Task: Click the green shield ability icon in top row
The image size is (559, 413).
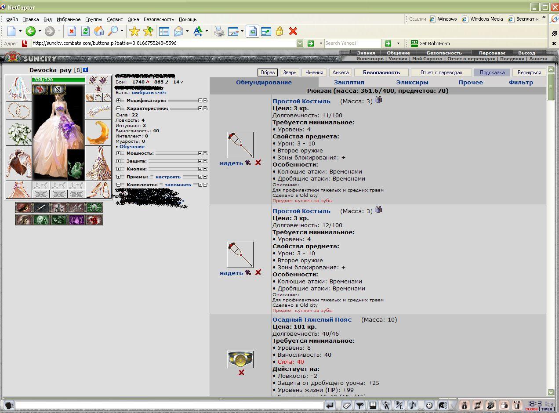Action: [94, 207]
